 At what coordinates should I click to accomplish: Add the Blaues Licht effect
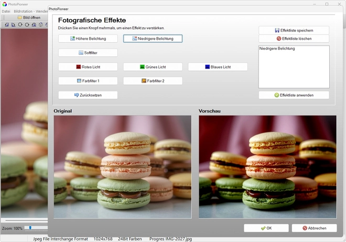click(x=218, y=67)
